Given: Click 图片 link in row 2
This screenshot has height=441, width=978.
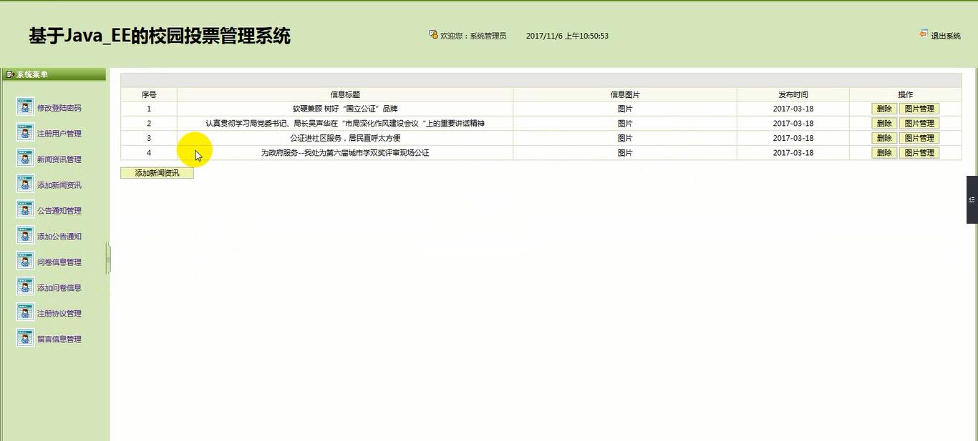Looking at the screenshot, I should tap(625, 124).
